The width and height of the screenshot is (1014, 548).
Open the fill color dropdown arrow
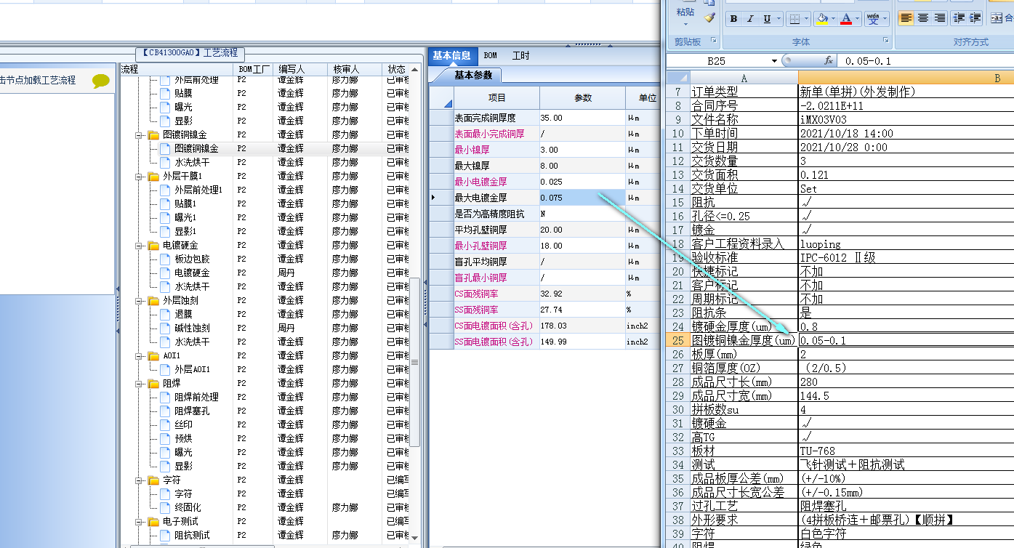pos(832,19)
